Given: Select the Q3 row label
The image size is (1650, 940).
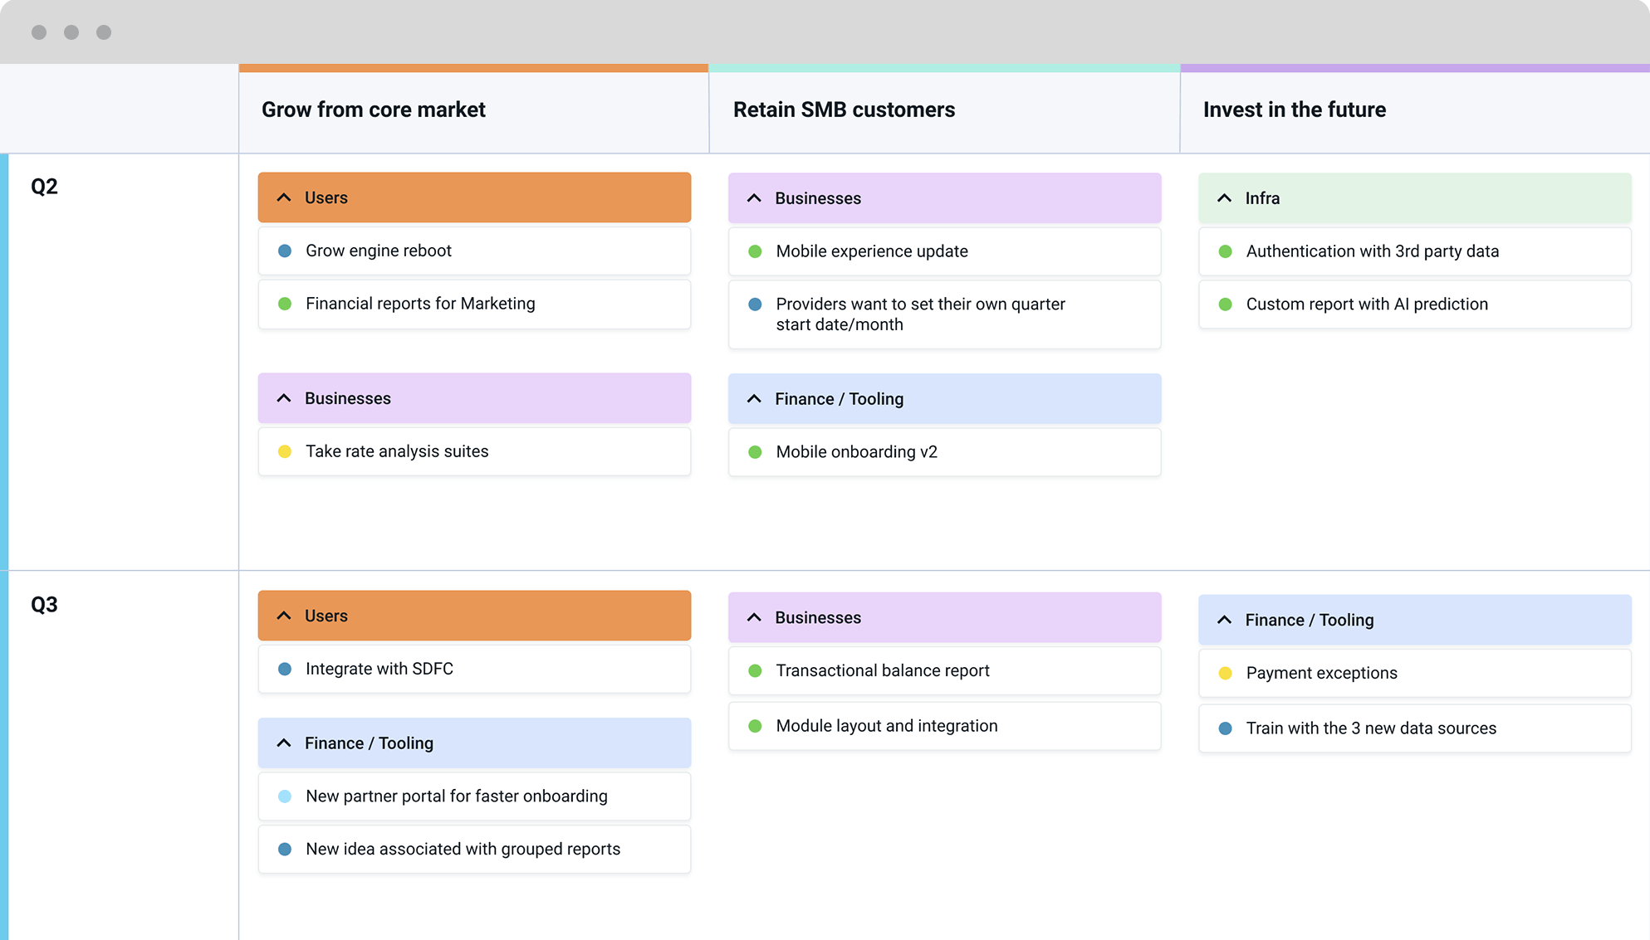Looking at the screenshot, I should click(x=44, y=604).
